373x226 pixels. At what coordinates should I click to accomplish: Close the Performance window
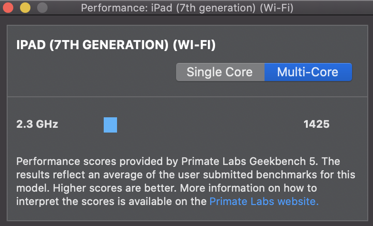[8, 8]
